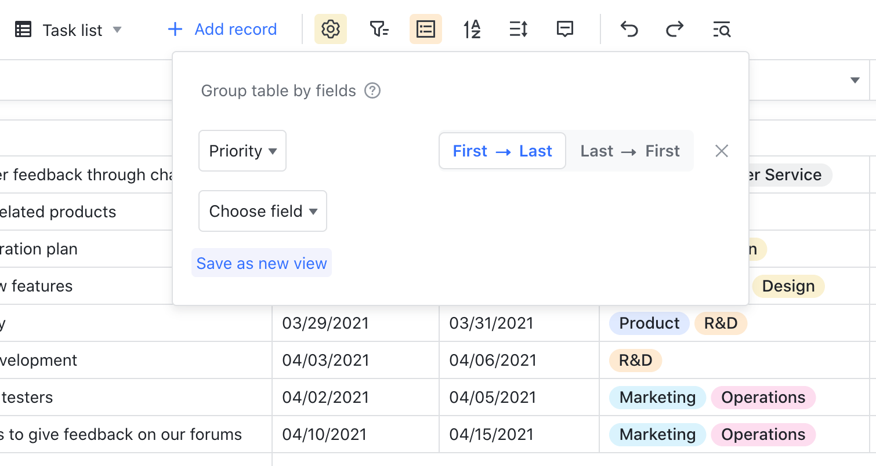Click the 04/02/2021 date cell
Viewport: 876px width, 466px height.
pos(356,397)
